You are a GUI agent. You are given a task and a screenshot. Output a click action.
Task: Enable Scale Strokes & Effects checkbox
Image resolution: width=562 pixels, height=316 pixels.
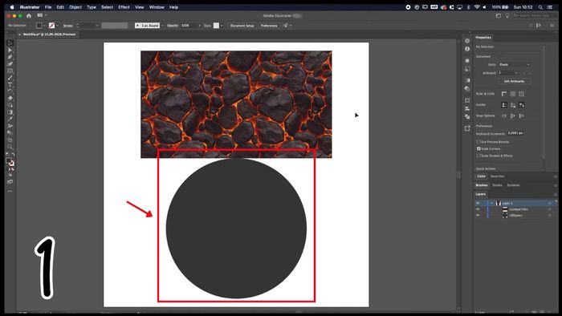point(479,156)
